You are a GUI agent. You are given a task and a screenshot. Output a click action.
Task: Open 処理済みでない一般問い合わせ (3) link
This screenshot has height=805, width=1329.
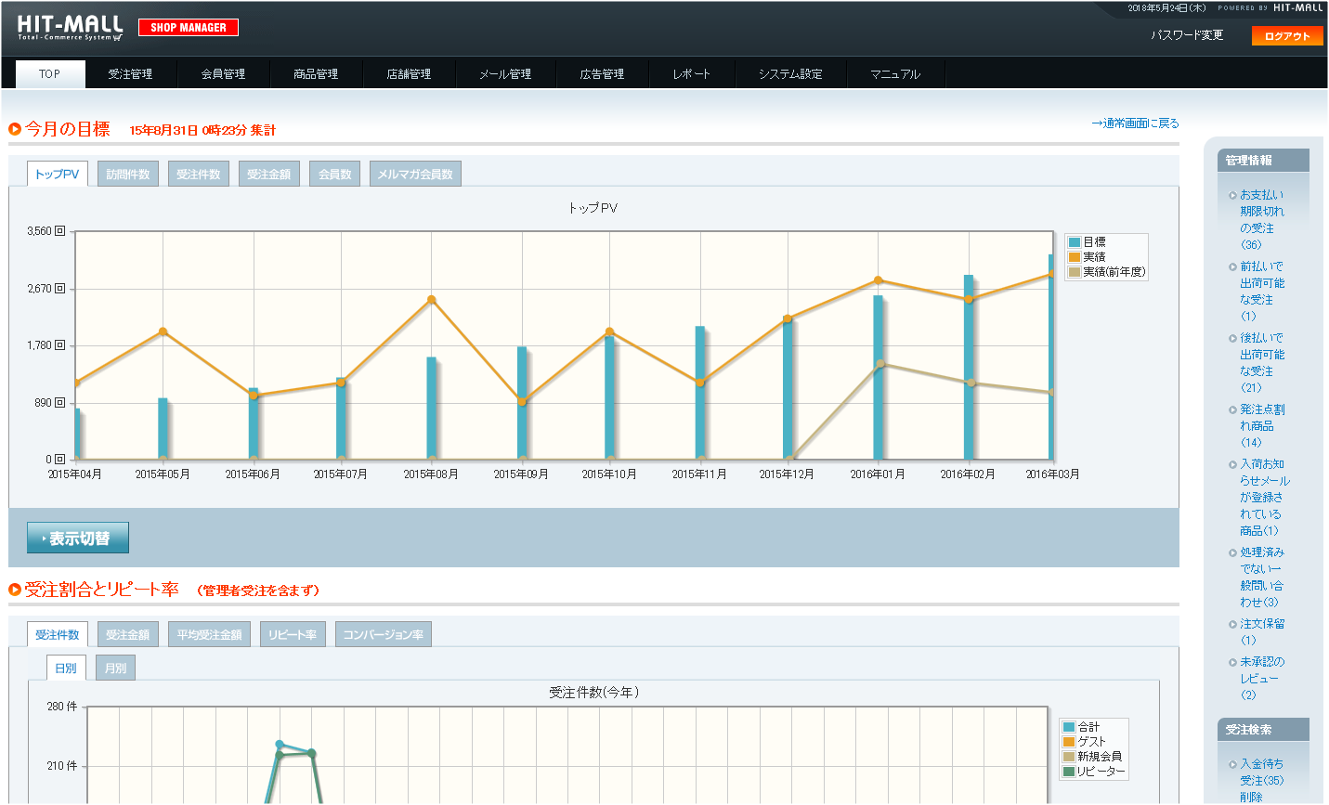point(1262,577)
